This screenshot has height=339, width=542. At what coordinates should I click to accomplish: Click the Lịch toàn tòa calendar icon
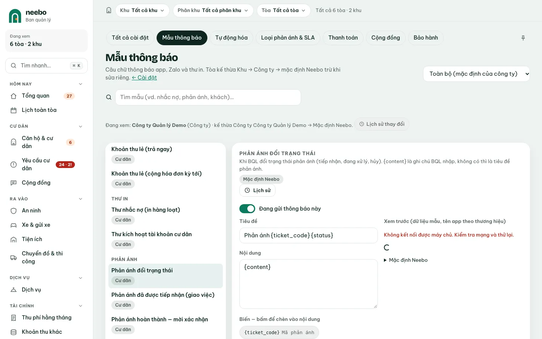pyautogui.click(x=14, y=110)
